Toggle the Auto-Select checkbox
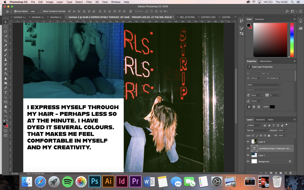Screen dimensions: 304x190 click(15, 11)
